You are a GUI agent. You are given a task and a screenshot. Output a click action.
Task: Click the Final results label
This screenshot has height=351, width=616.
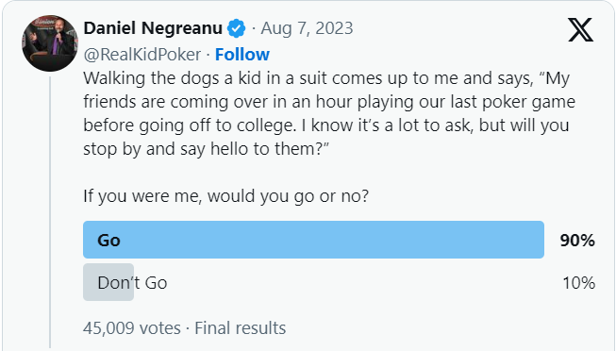coord(240,327)
